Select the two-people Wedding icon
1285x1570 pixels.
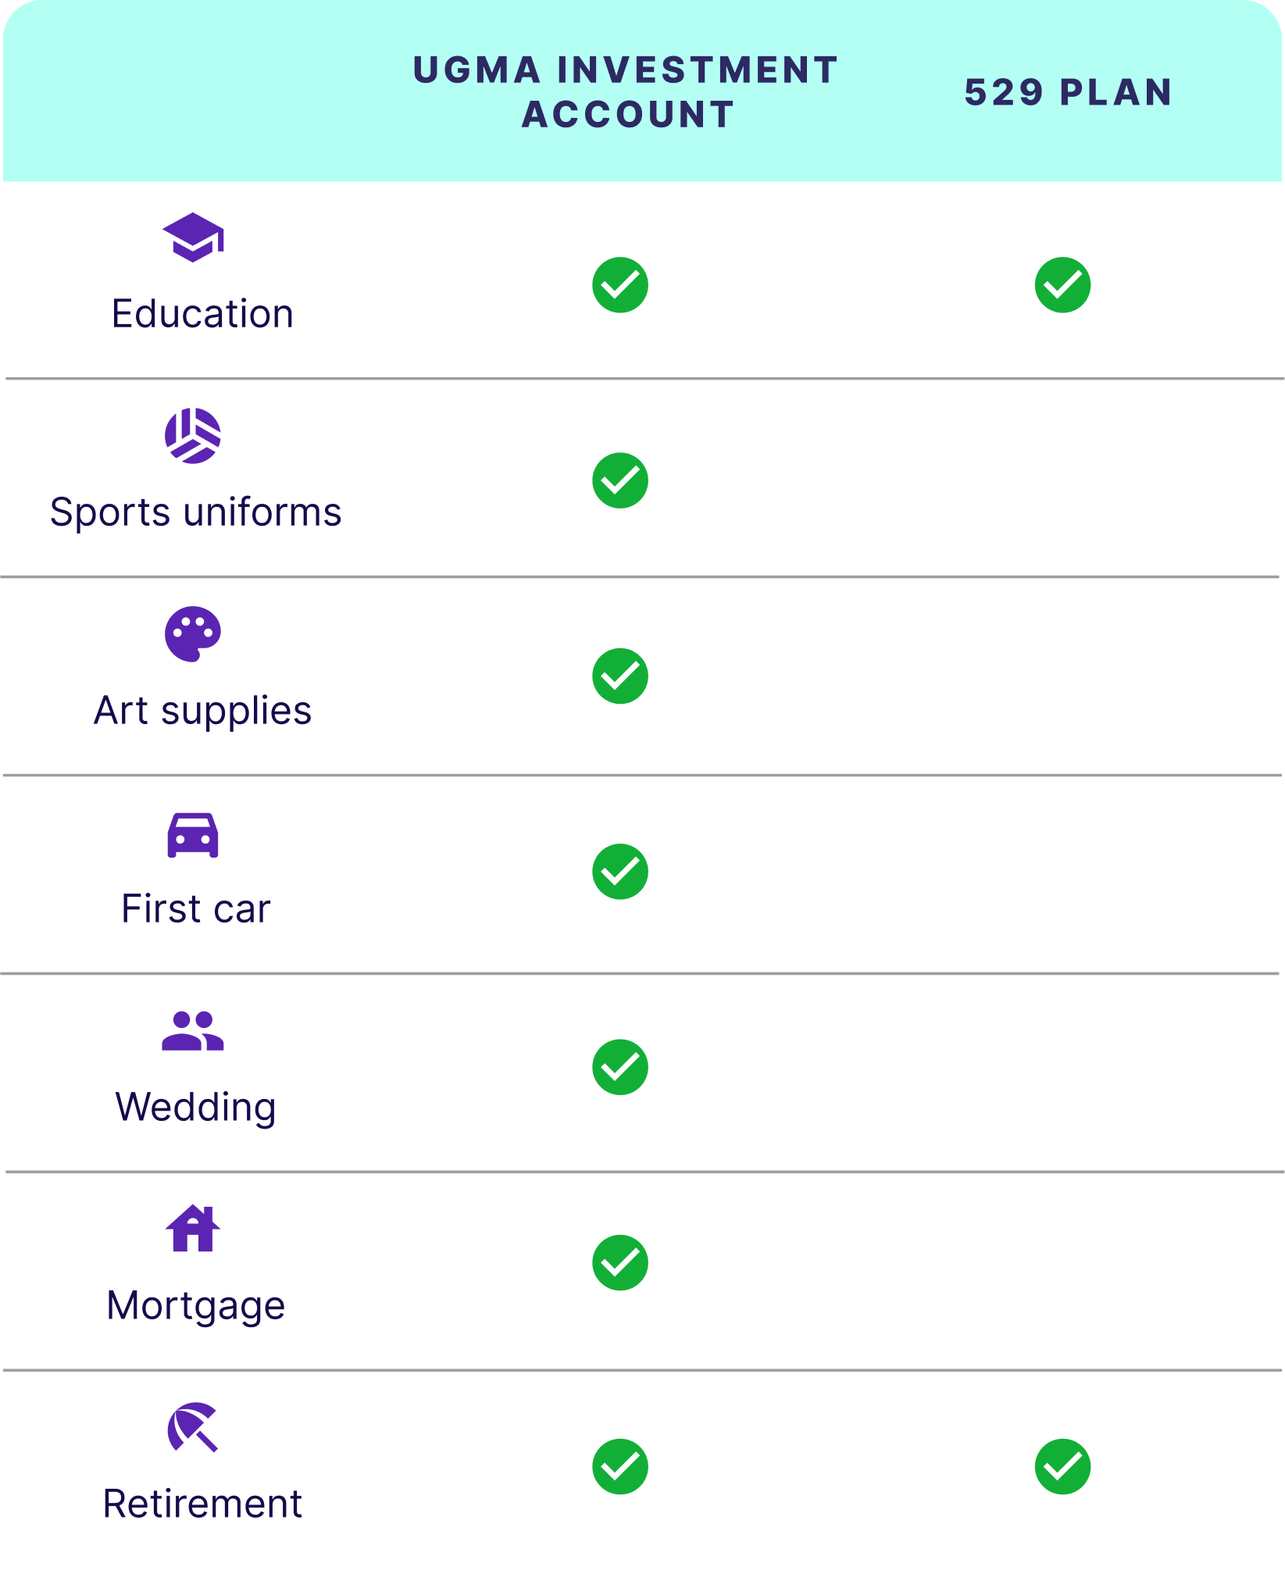tap(193, 1031)
